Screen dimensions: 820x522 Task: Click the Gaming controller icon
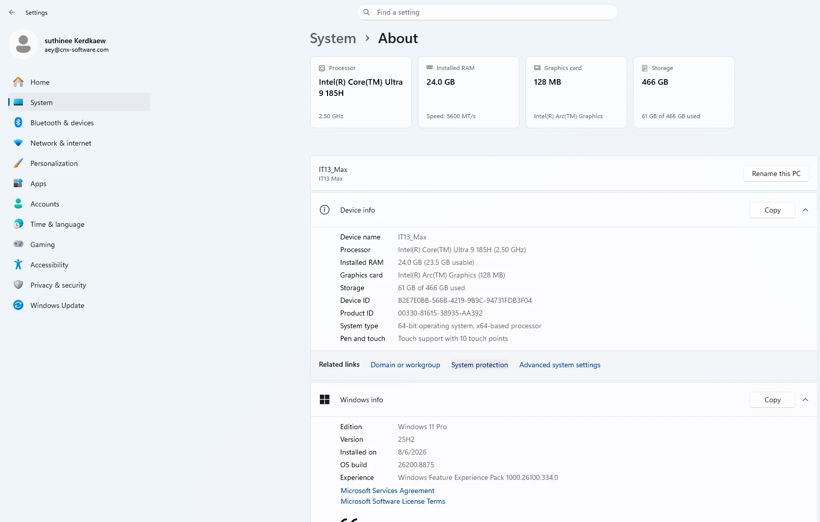[18, 244]
